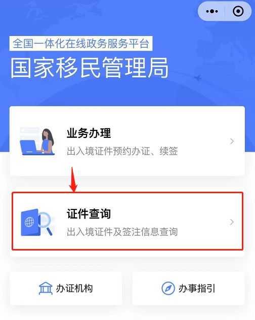Click the small airplane graphic in header
Viewport: 255px width, 320px height.
pos(197,78)
